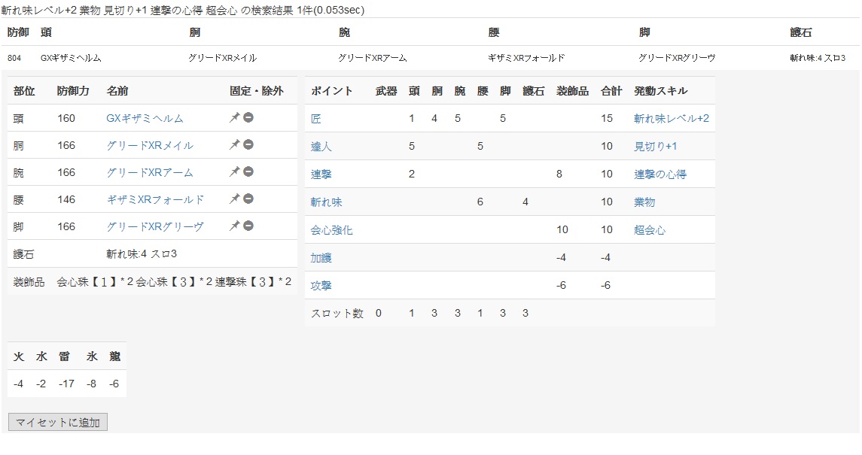862x455 pixels.
Task: Pin the グリードXRグリーヴ leg armor
Action: pos(234,226)
